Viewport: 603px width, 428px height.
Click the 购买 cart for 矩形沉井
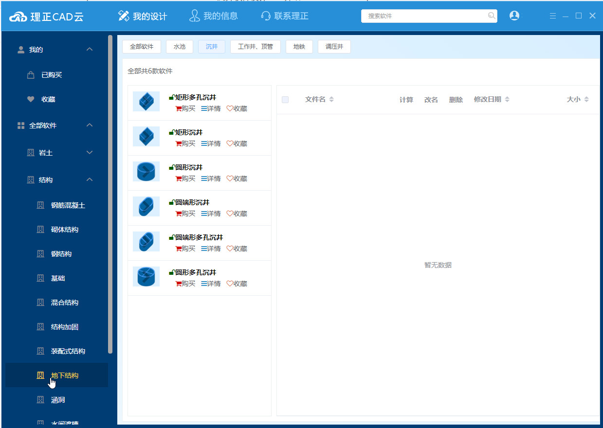coord(185,143)
